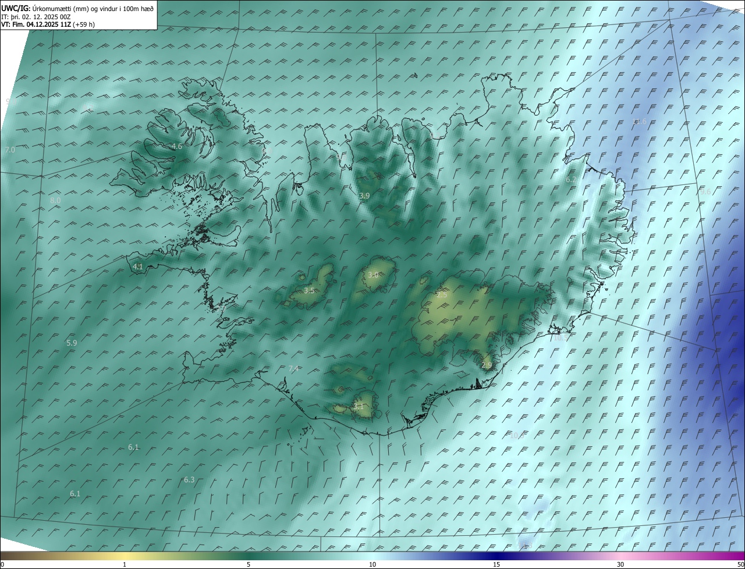The height and width of the screenshot is (569, 745).
Task: Click the 5.9 value label
Action: [72, 343]
